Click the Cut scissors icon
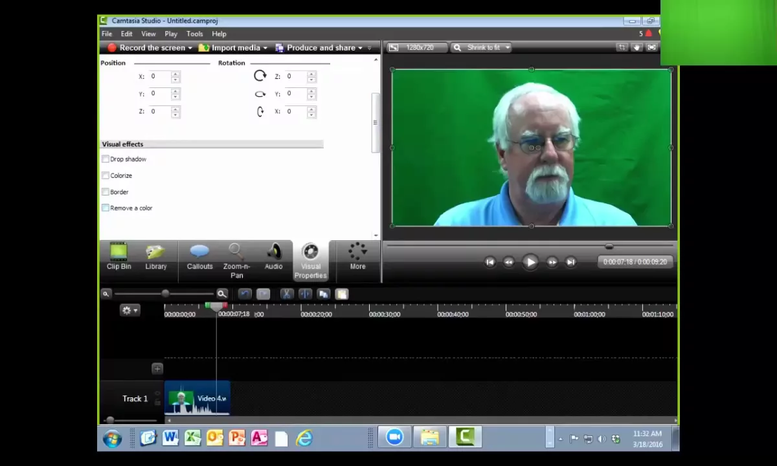The image size is (777, 466). point(286,294)
